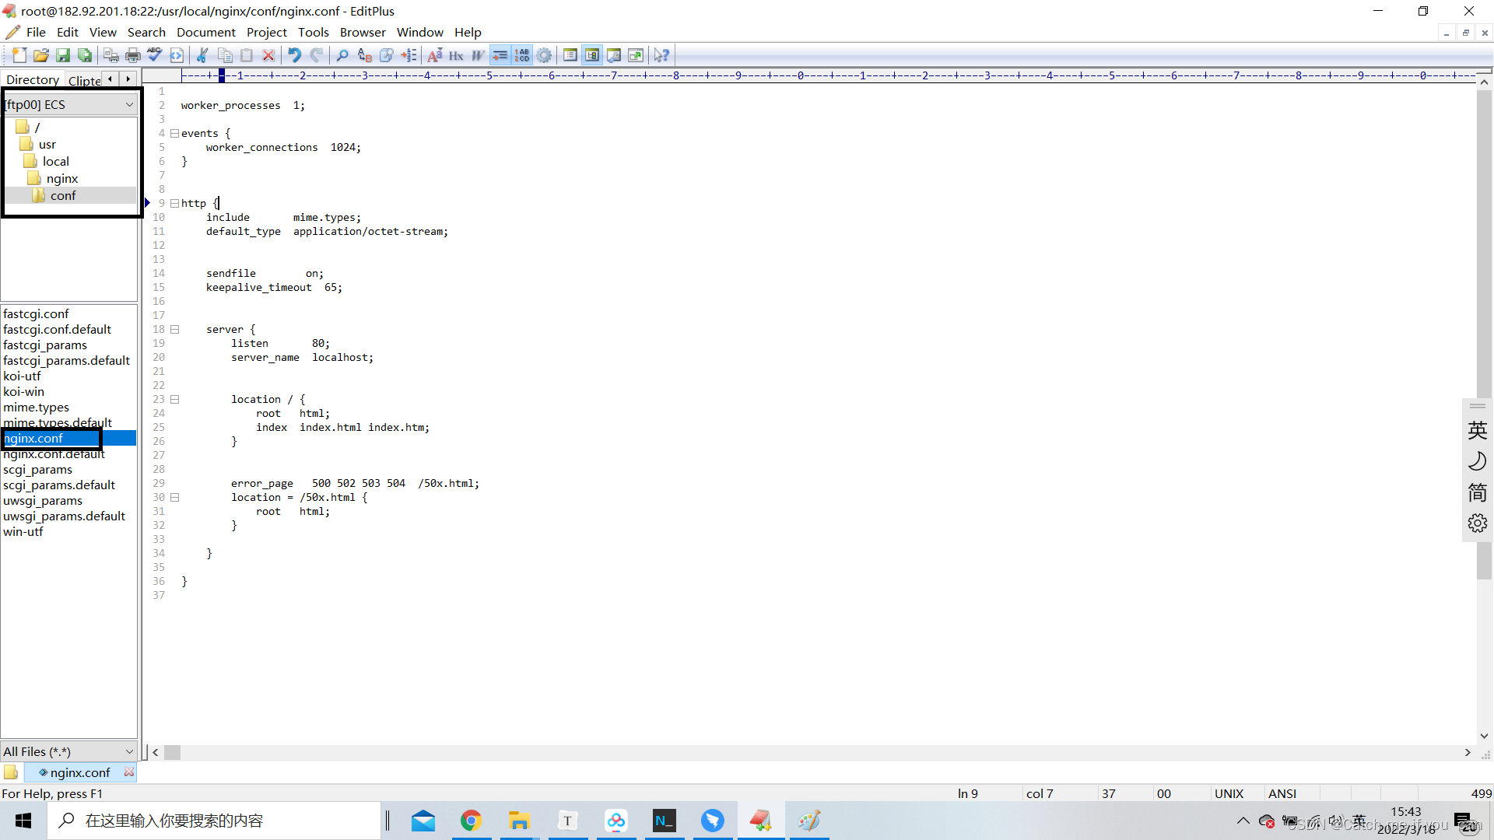1494x840 pixels.
Task: Click the Print icon in toolbar
Action: tap(130, 54)
